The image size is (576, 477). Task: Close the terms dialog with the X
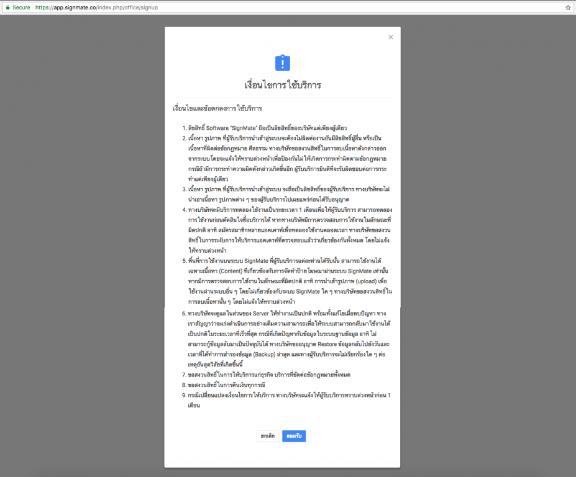point(391,37)
